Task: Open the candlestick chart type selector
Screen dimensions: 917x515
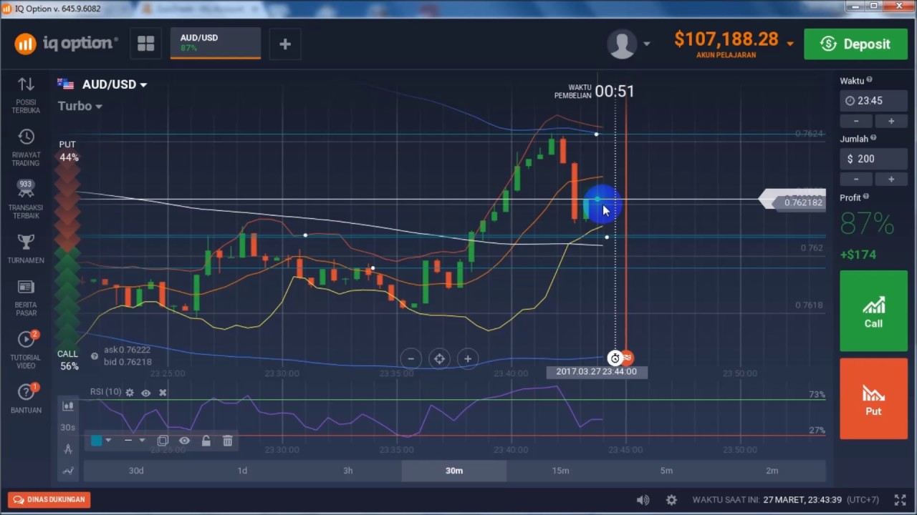Action: point(68,406)
